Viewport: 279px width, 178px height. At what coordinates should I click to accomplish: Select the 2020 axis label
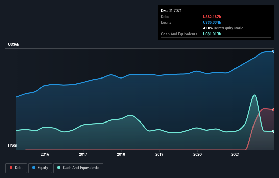click(197, 154)
